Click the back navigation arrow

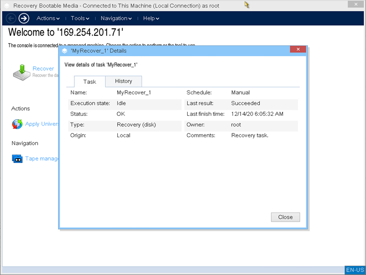(x=11, y=18)
